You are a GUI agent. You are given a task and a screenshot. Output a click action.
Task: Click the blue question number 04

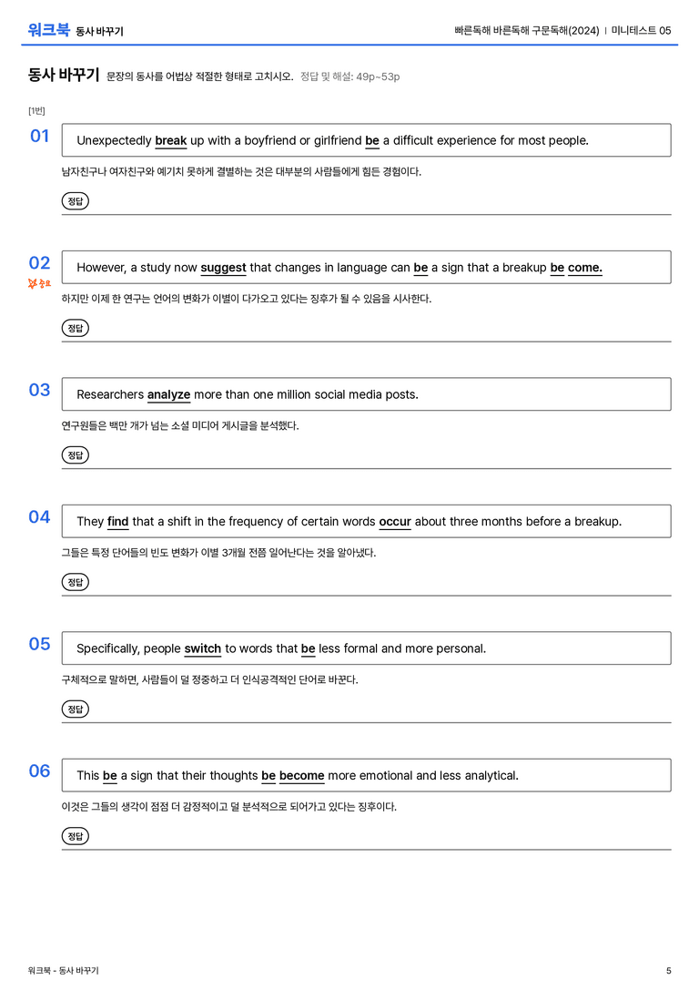(x=39, y=517)
